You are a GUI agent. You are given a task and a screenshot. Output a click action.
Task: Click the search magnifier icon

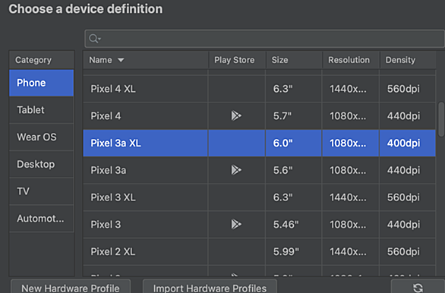[x=94, y=38]
